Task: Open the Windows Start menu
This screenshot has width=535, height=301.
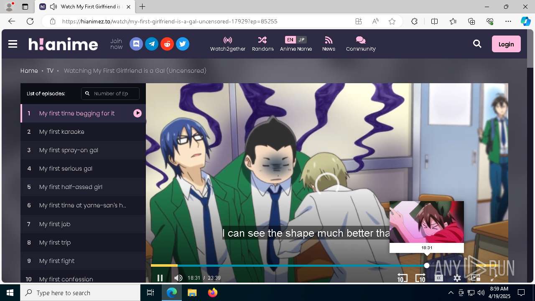Action: (x=10, y=293)
